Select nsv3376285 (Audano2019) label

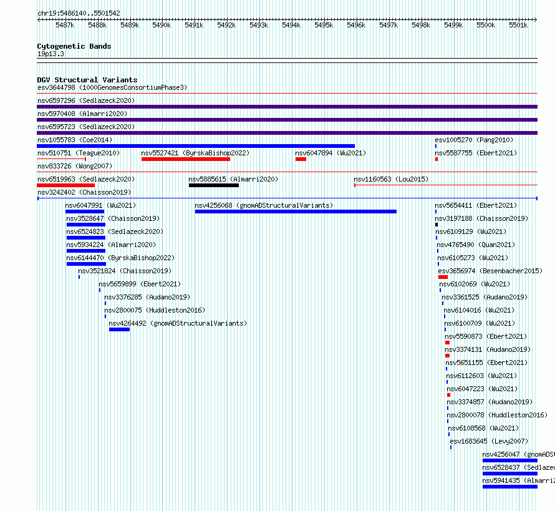click(x=147, y=297)
